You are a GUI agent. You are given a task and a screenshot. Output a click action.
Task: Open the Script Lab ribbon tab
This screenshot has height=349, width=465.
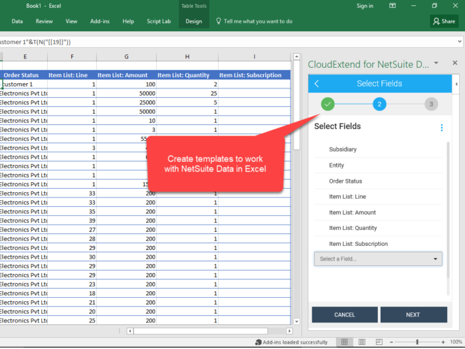(x=159, y=21)
